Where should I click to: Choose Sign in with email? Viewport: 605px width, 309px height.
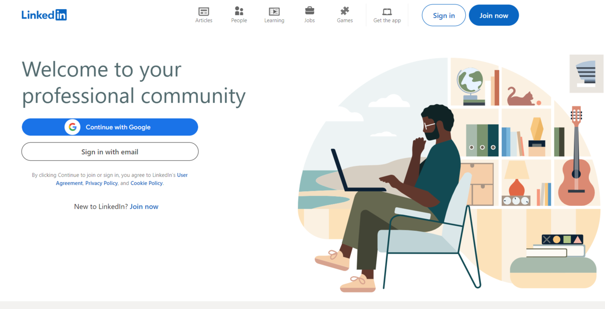(x=110, y=152)
